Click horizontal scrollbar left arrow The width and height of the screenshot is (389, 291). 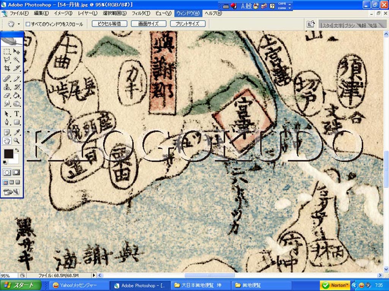[100, 275]
